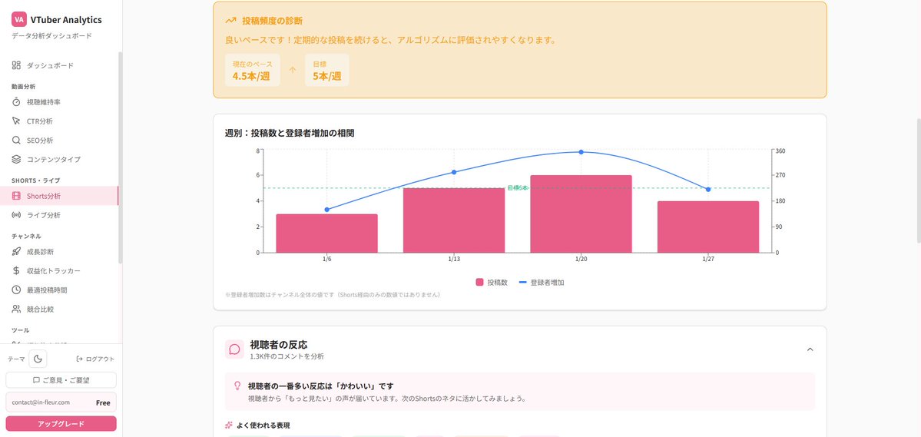Click the アップグレード button
Screen dimensions: 921x437
pyautogui.click(x=61, y=423)
